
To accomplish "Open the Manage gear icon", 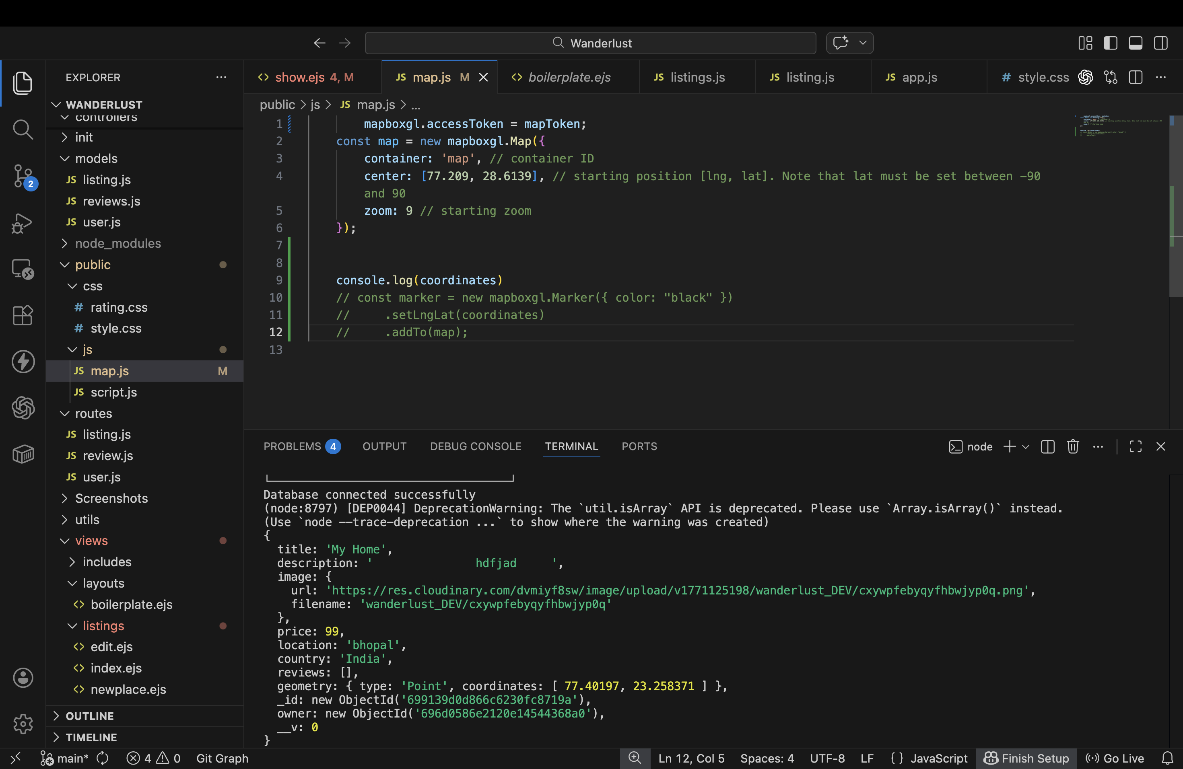I will (23, 724).
